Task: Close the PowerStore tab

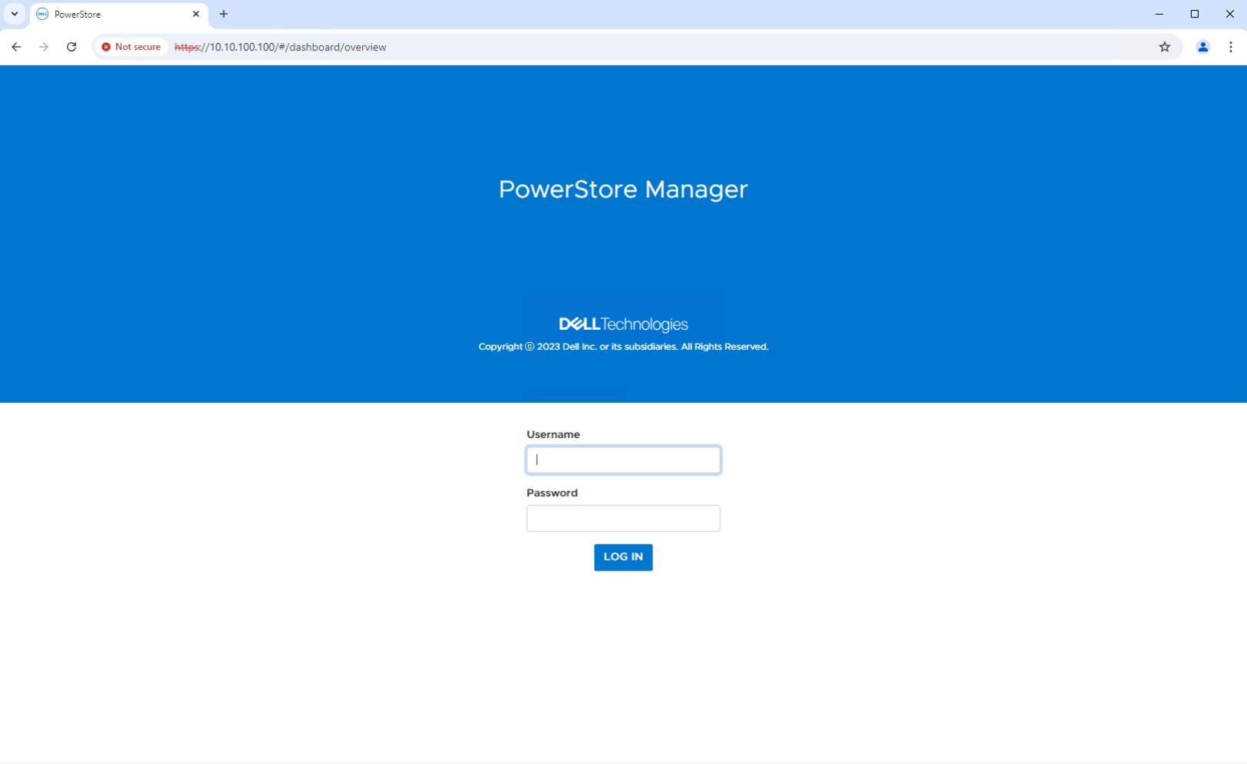Action: 196,14
